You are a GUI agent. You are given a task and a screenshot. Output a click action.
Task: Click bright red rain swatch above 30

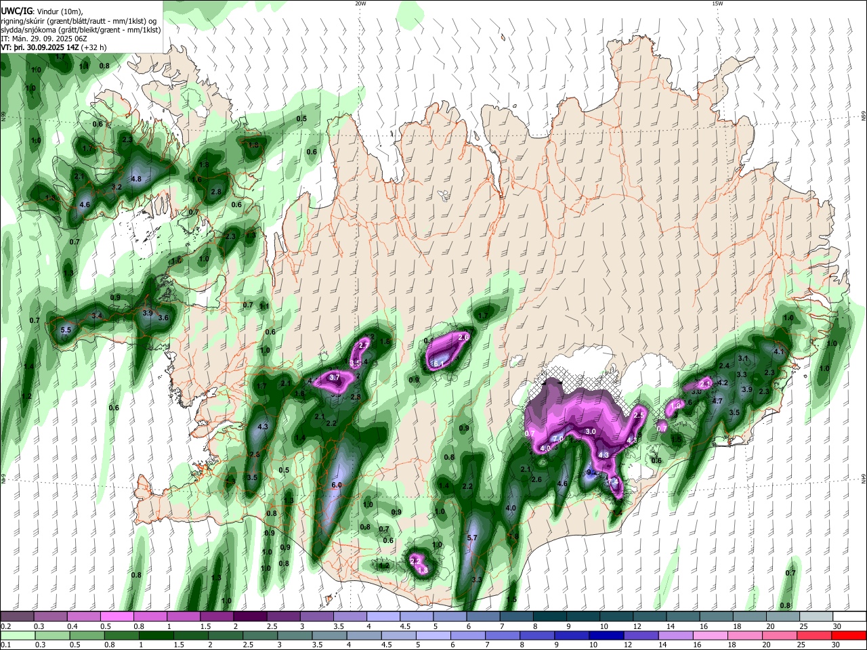[x=849, y=635]
